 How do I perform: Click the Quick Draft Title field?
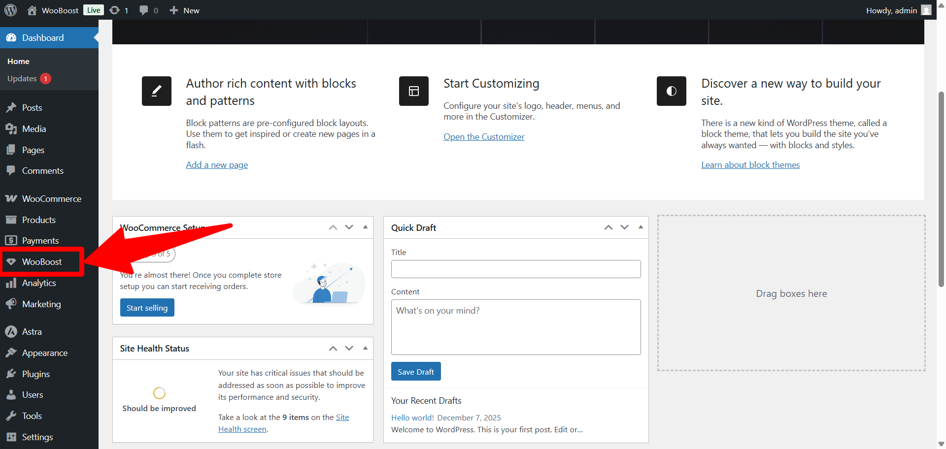click(x=516, y=269)
